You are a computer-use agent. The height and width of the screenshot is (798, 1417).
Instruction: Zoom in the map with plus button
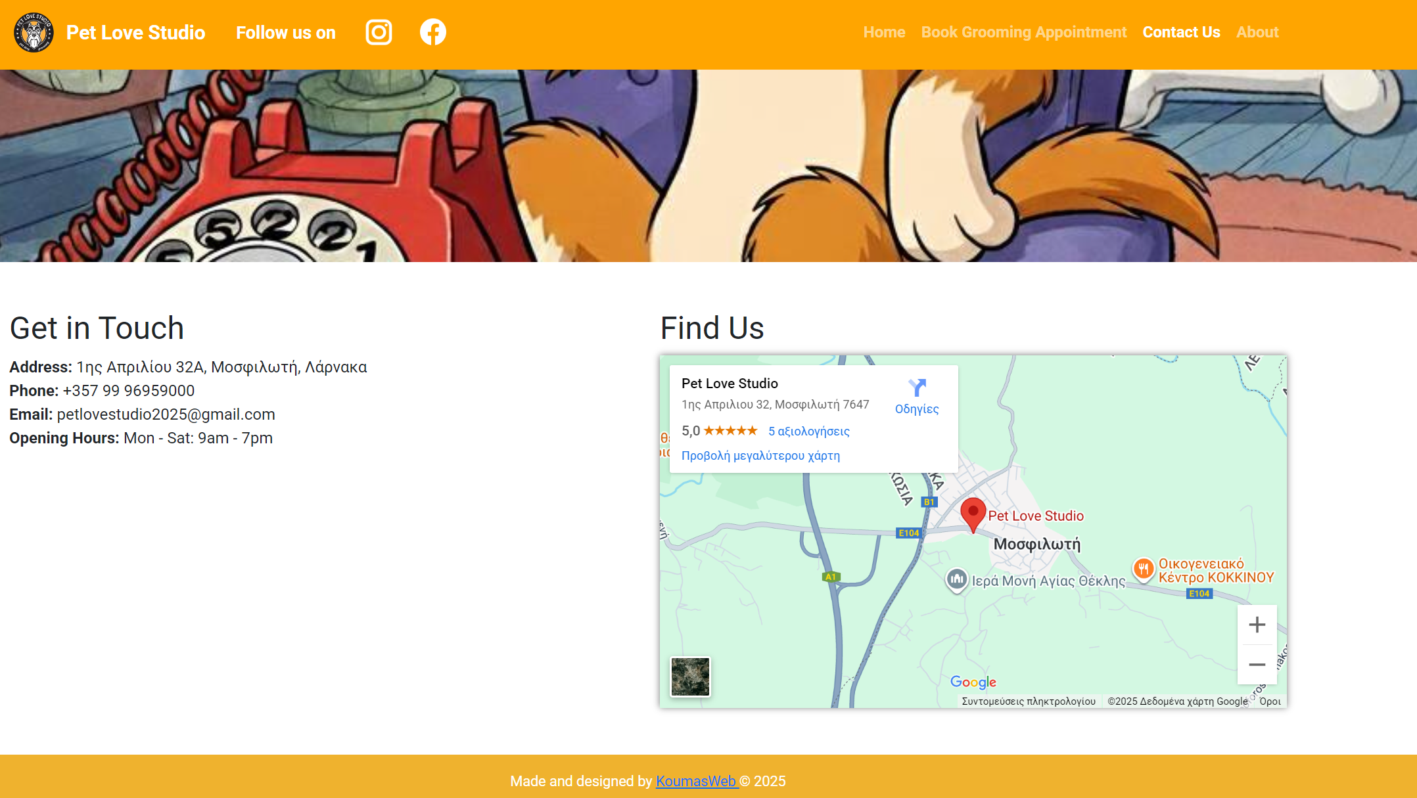click(x=1257, y=625)
